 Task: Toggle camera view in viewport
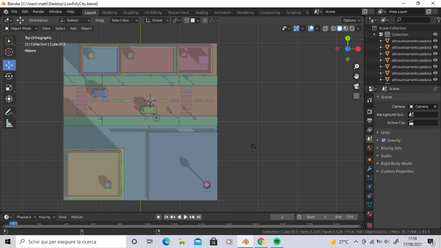point(357,86)
